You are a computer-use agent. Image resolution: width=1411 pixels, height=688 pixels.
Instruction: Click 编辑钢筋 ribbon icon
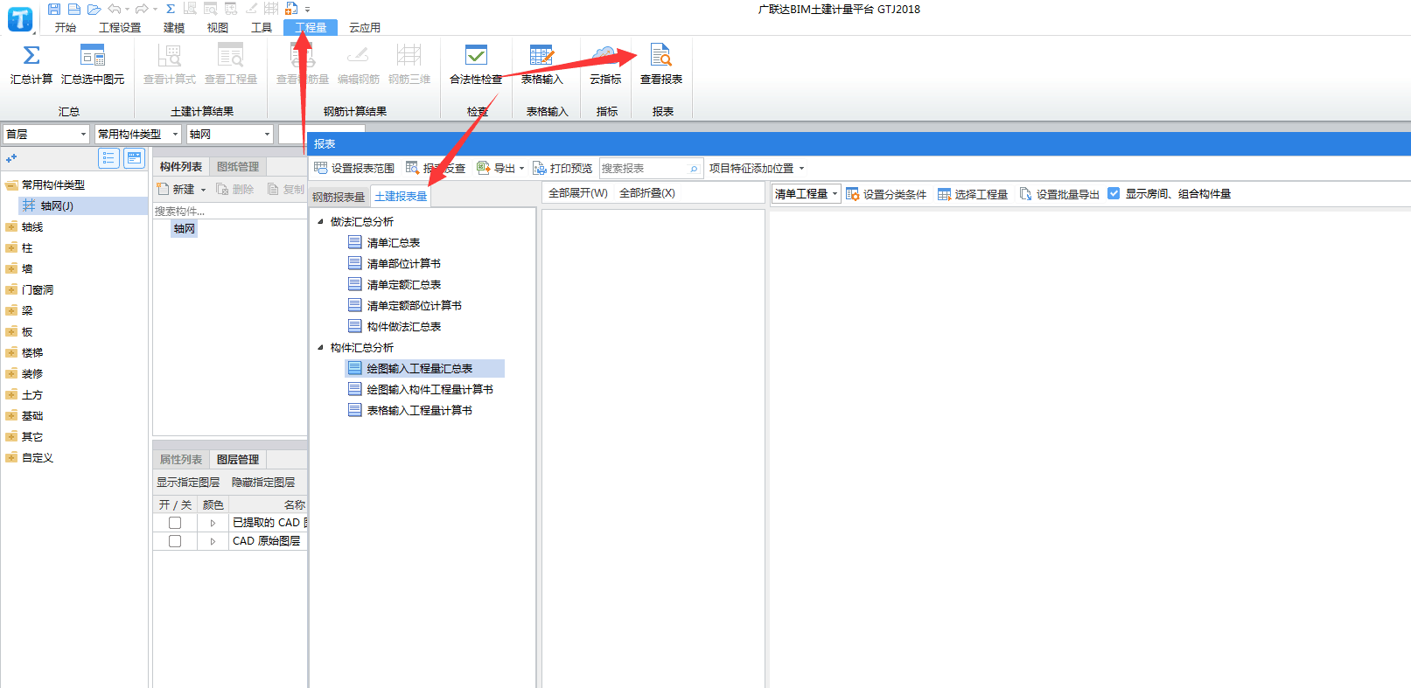359,65
